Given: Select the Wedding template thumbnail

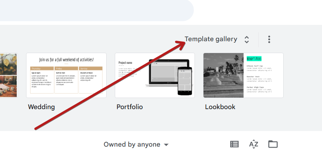Looking at the screenshot, I should click(x=66, y=75).
